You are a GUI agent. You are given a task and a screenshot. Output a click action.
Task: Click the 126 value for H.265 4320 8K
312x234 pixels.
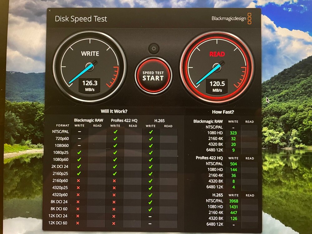234,218
